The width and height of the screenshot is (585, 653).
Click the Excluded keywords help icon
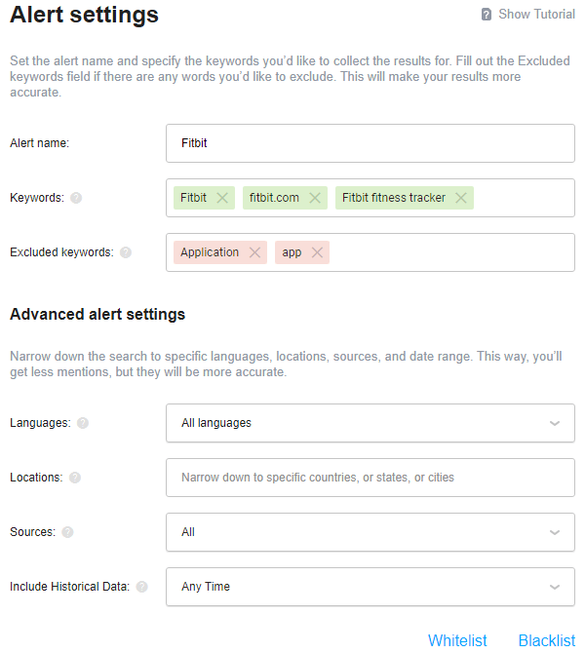pos(126,252)
